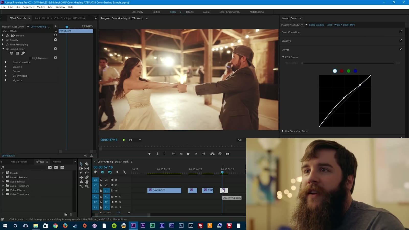Image resolution: width=409 pixels, height=230 pixels.
Task: Expand the Lumetri Presets folder
Action: click(3, 177)
